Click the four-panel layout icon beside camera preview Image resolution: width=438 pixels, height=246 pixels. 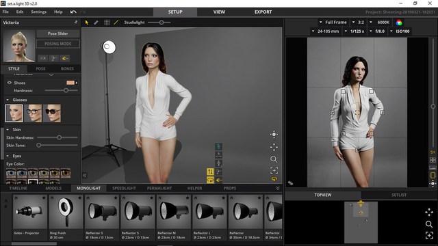433,160
